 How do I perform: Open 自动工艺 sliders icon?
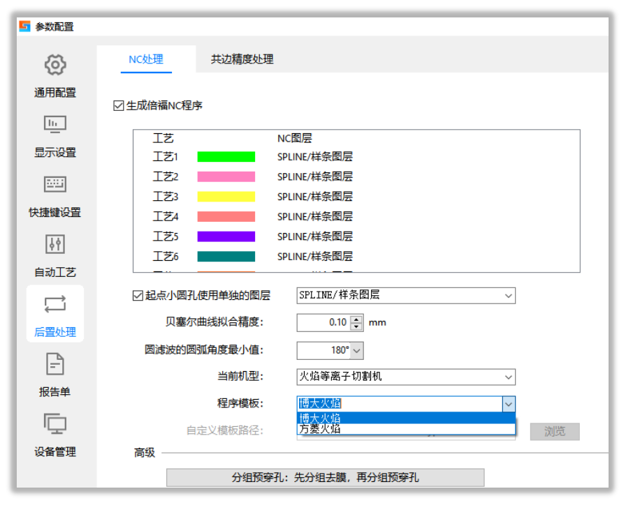(x=55, y=244)
